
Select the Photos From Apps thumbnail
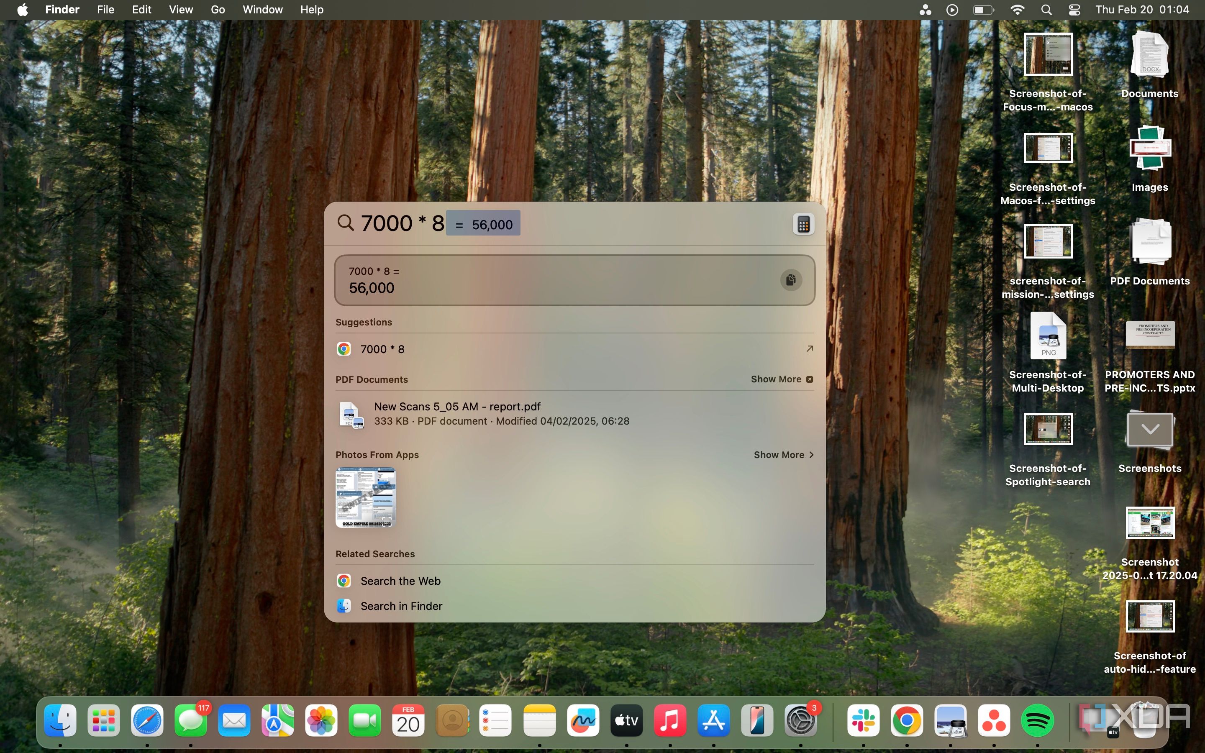click(366, 497)
